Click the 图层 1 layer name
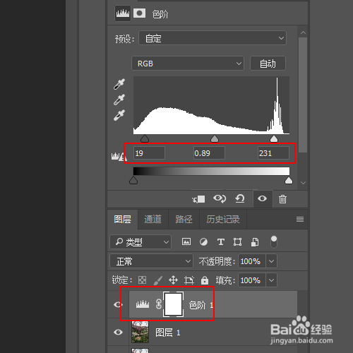Screen dimensions: 353x353 tap(168, 333)
